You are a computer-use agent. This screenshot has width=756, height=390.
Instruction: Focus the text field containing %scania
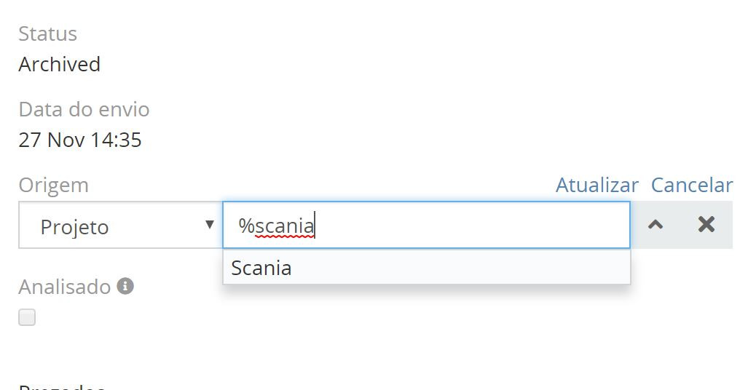466,226
